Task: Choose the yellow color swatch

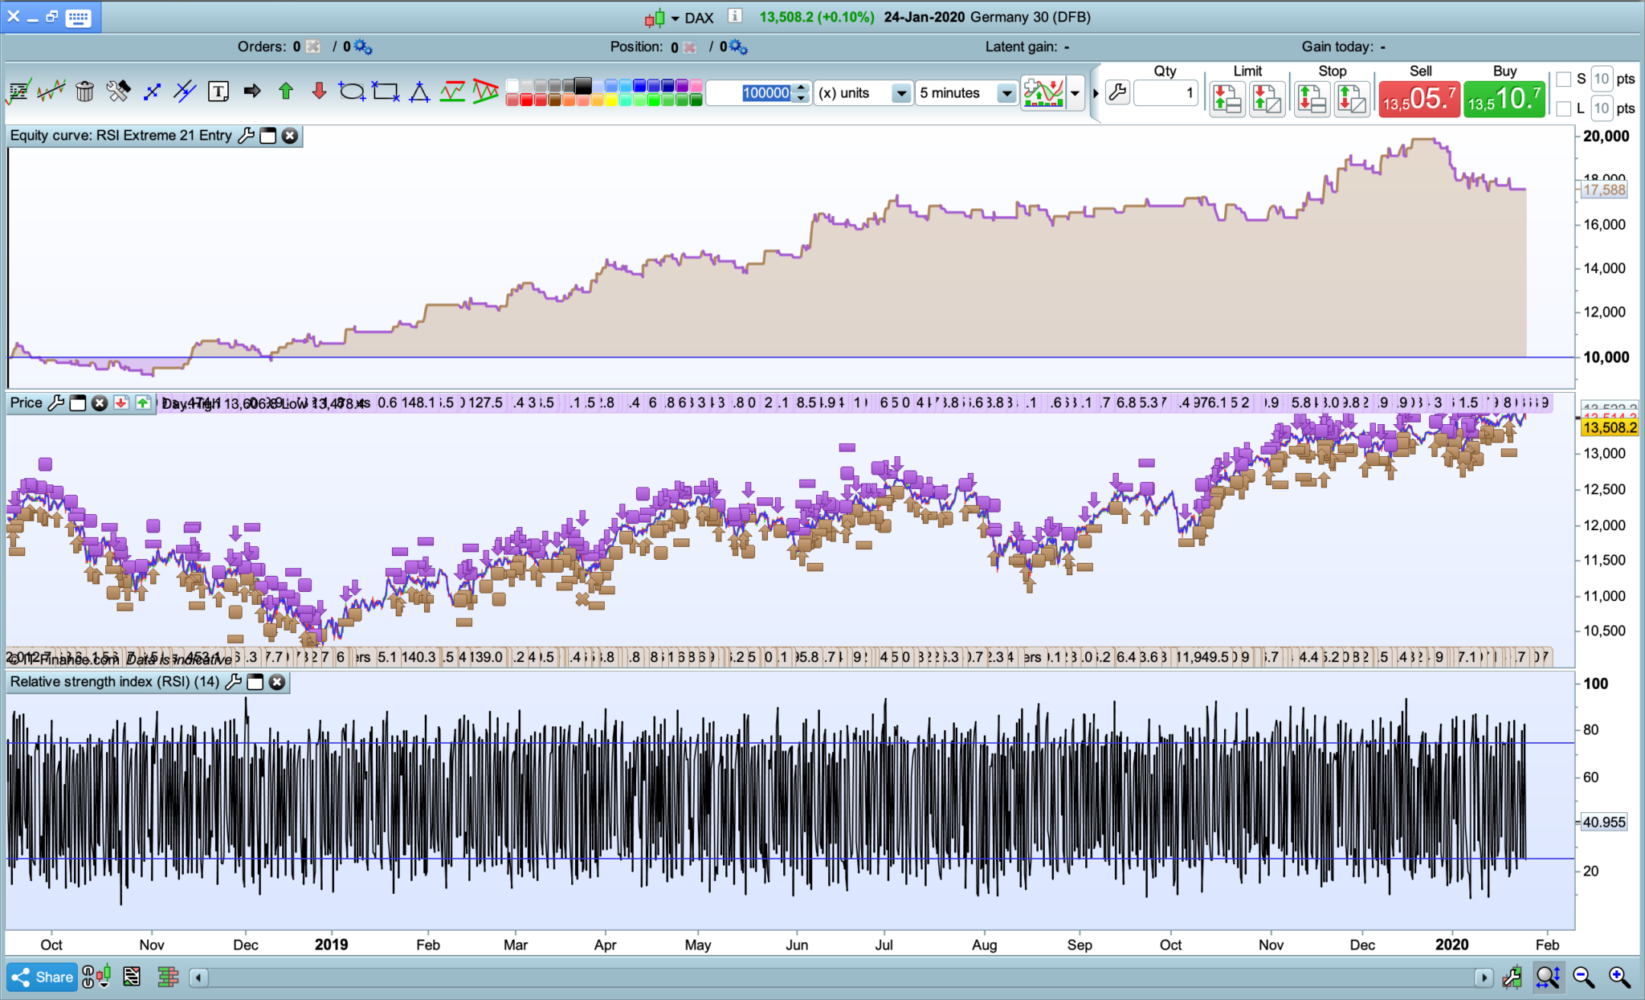Action: [x=612, y=100]
